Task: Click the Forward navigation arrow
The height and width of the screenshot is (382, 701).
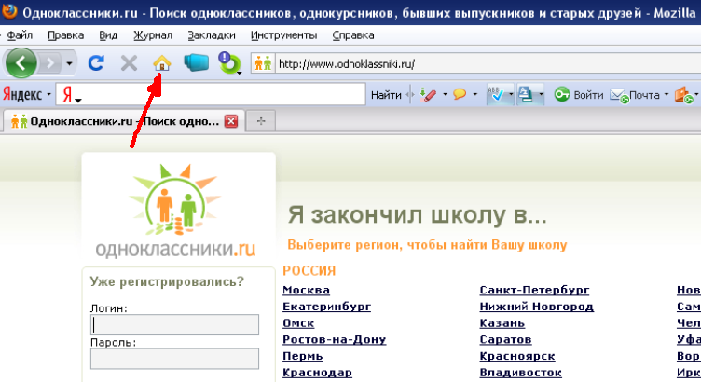Action: coord(50,63)
